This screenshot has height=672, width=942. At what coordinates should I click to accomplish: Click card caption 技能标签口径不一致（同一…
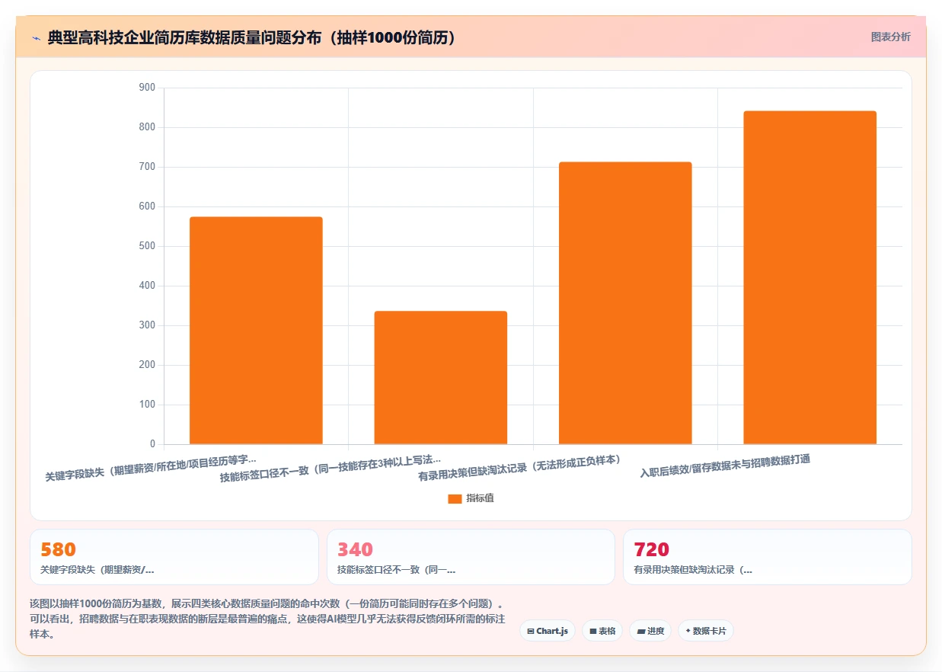[x=396, y=569]
